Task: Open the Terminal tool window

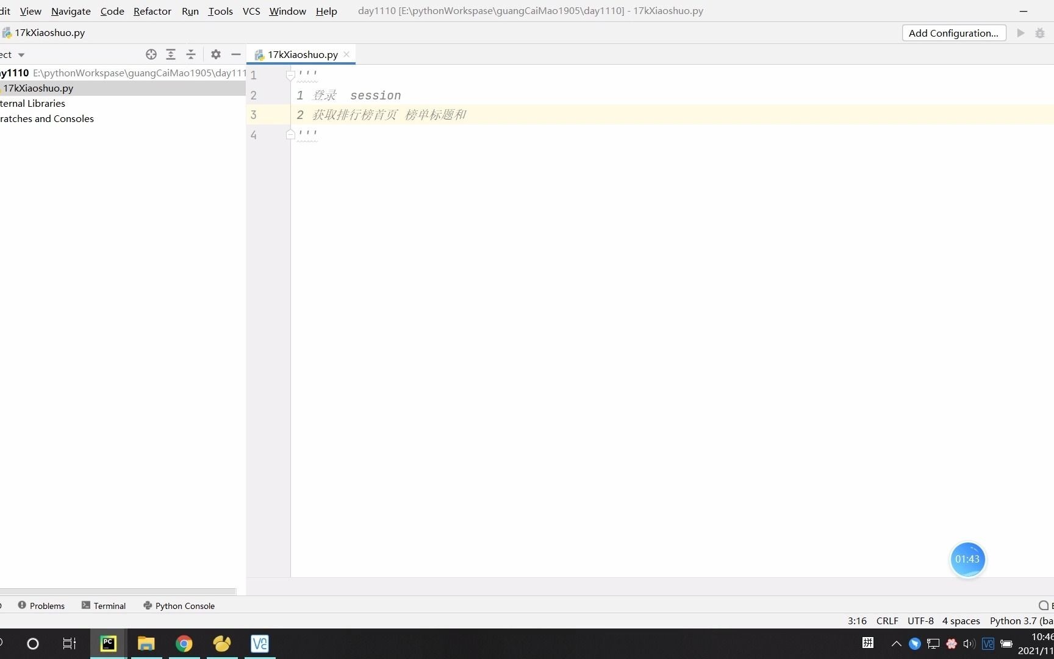Action: pyautogui.click(x=103, y=605)
